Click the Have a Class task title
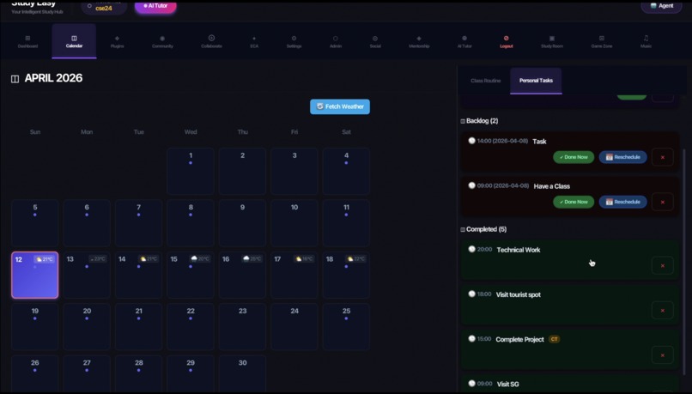Viewport: 692px width, 394px height. click(552, 186)
